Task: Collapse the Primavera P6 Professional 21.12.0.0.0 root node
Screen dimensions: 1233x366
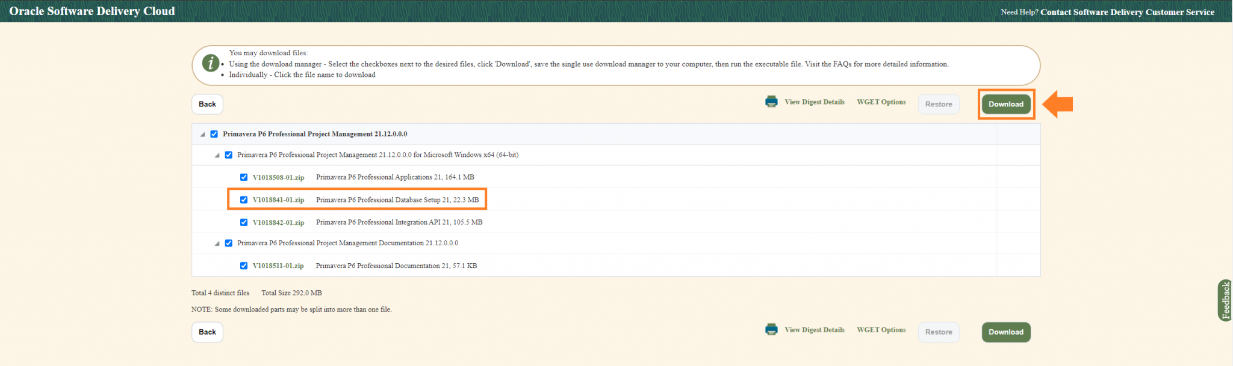Action: (x=202, y=135)
